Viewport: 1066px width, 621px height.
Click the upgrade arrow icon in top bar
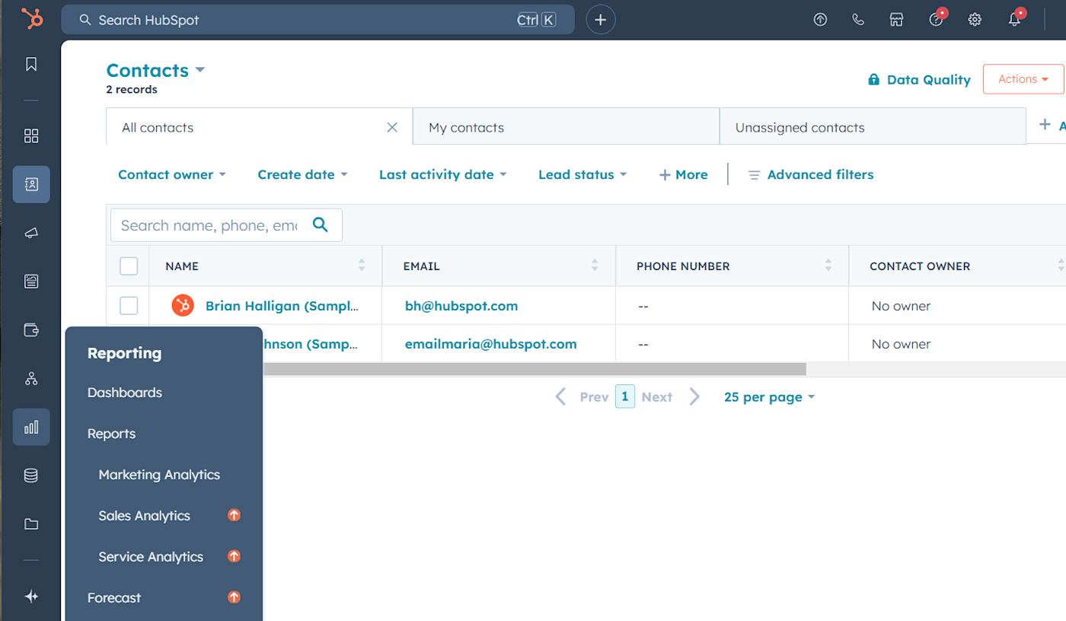pos(820,20)
